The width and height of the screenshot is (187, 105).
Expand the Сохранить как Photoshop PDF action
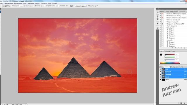click(x=166, y=24)
